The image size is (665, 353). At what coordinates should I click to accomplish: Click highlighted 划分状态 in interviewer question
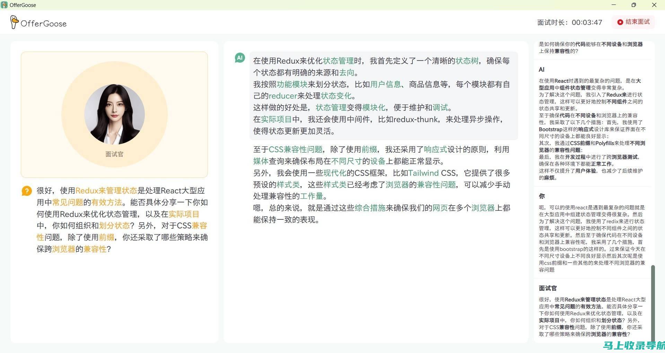(114, 226)
